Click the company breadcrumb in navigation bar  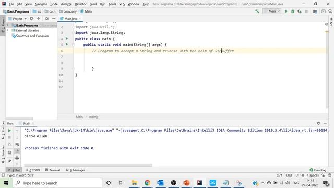point(68,11)
